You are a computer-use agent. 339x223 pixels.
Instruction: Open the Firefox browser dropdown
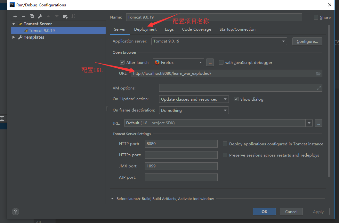178,63
